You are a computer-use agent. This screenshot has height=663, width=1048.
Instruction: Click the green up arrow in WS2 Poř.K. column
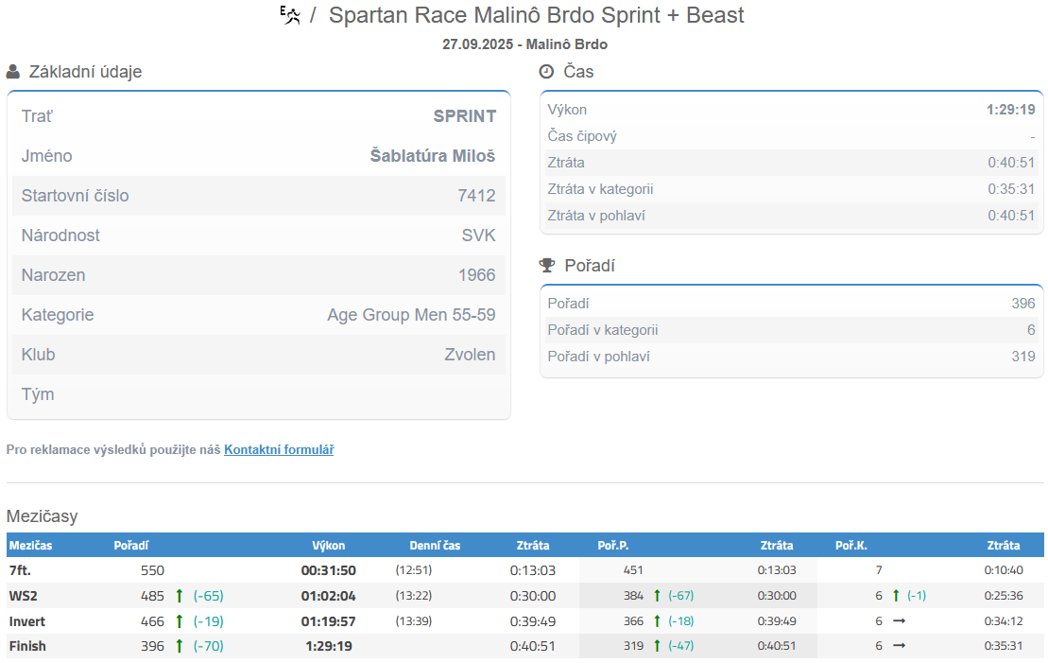click(896, 596)
